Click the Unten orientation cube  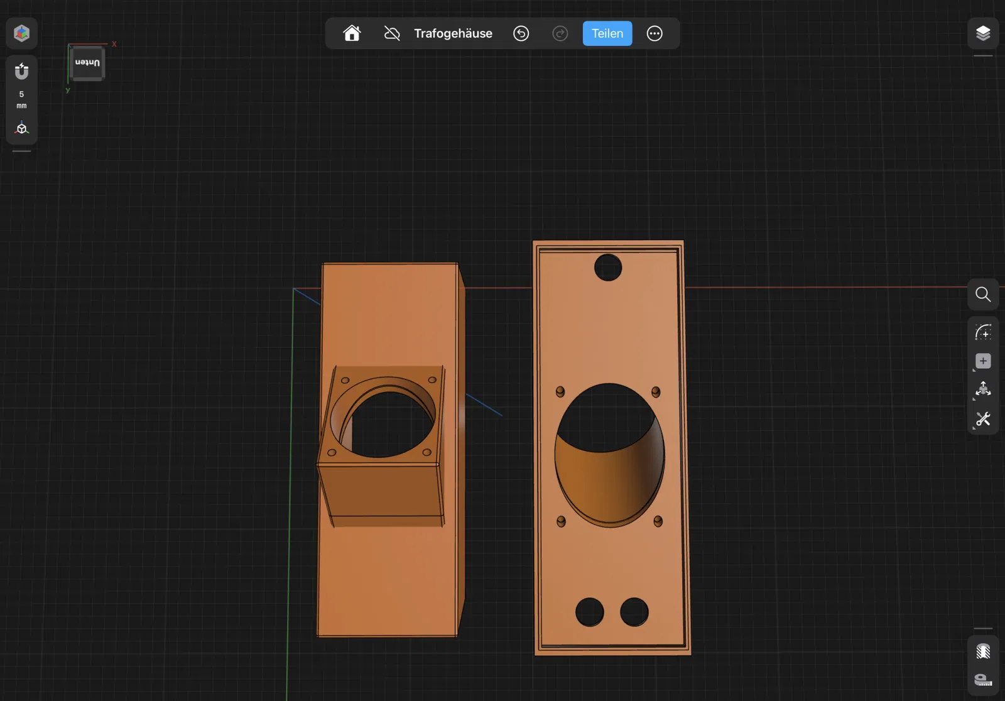pos(87,63)
